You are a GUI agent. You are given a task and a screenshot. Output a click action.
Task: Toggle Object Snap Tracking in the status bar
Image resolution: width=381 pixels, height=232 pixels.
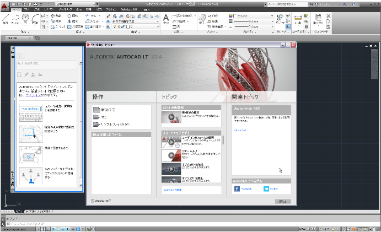[x=63, y=229]
